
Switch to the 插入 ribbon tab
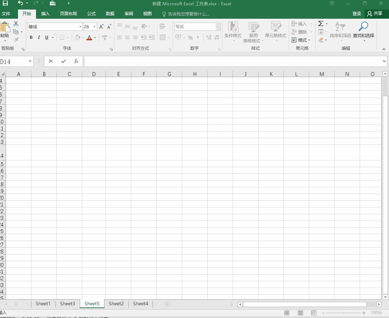(x=46, y=14)
